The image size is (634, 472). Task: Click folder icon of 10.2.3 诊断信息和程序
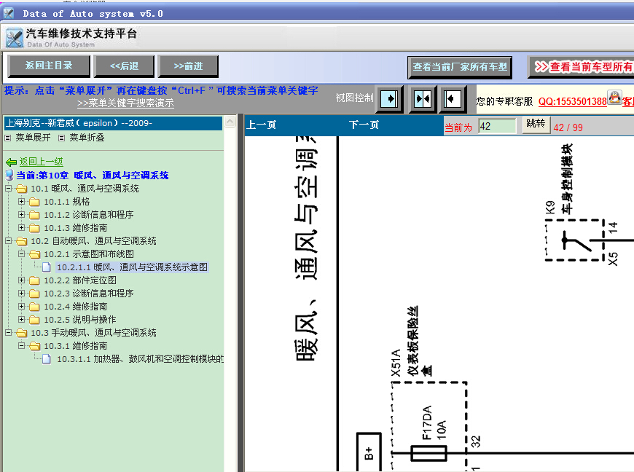tap(35, 294)
